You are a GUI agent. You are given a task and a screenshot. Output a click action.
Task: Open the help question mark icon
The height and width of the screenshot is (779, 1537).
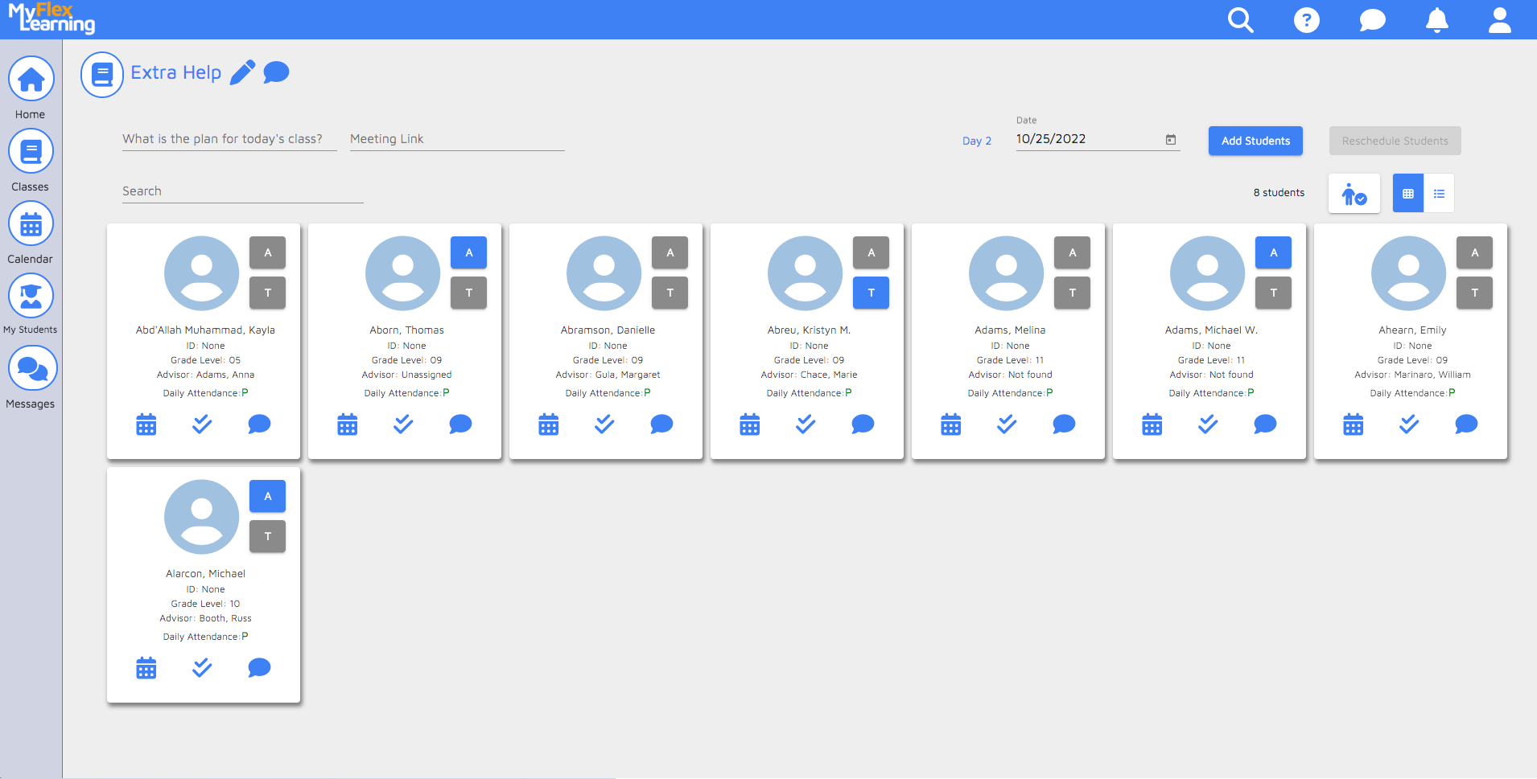[x=1306, y=20]
